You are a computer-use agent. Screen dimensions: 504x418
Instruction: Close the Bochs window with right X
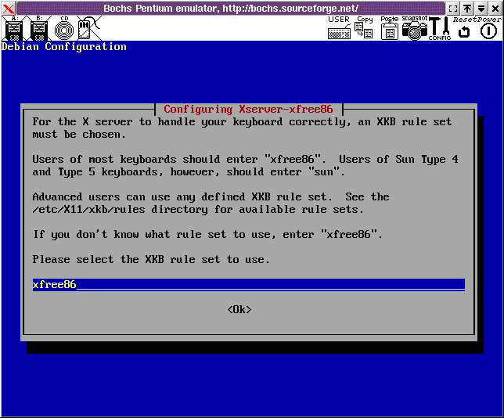[495, 8]
